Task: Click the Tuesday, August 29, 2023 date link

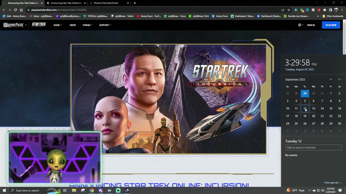Action: (x=300, y=70)
